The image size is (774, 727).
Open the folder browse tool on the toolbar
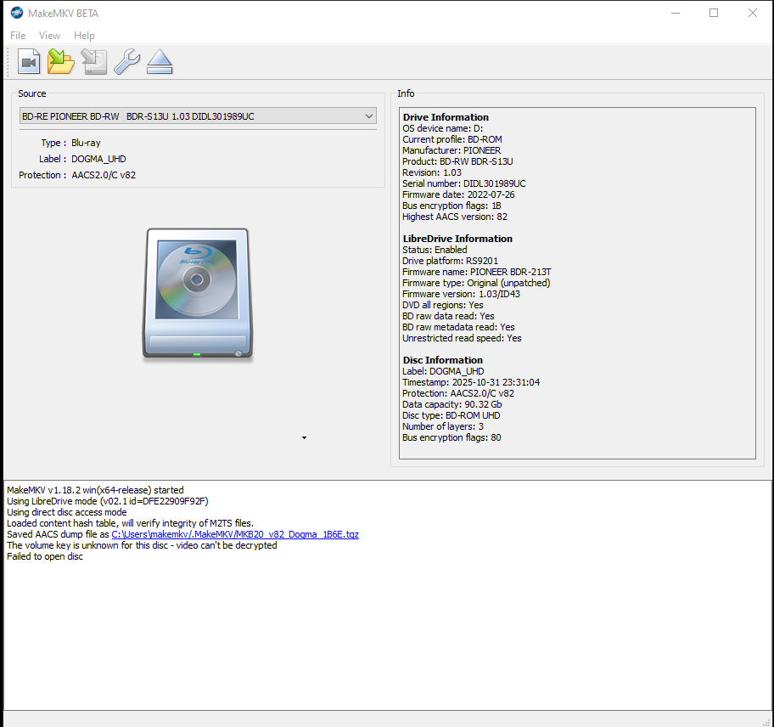point(60,60)
